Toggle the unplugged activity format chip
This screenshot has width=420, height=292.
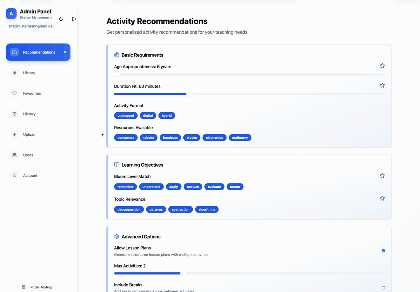pos(126,116)
